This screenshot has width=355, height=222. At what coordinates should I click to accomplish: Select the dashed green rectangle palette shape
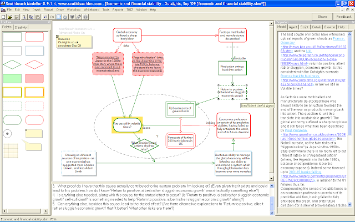pyautogui.click(x=12, y=106)
